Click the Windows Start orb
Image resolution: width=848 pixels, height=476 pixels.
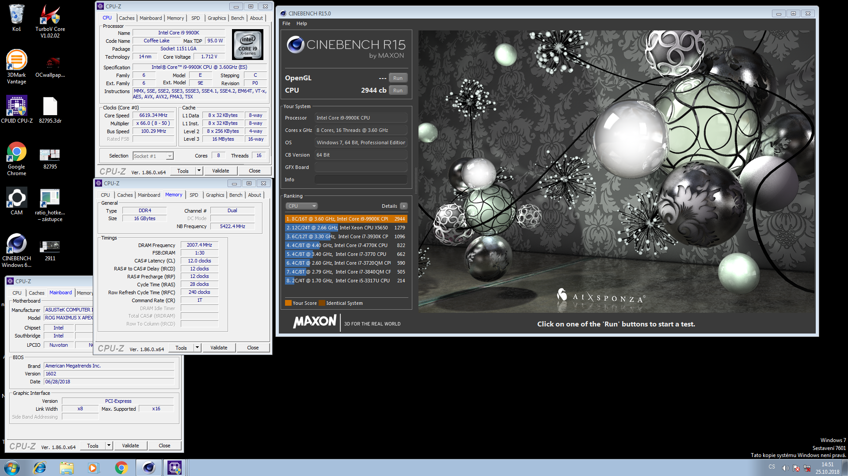click(x=11, y=468)
